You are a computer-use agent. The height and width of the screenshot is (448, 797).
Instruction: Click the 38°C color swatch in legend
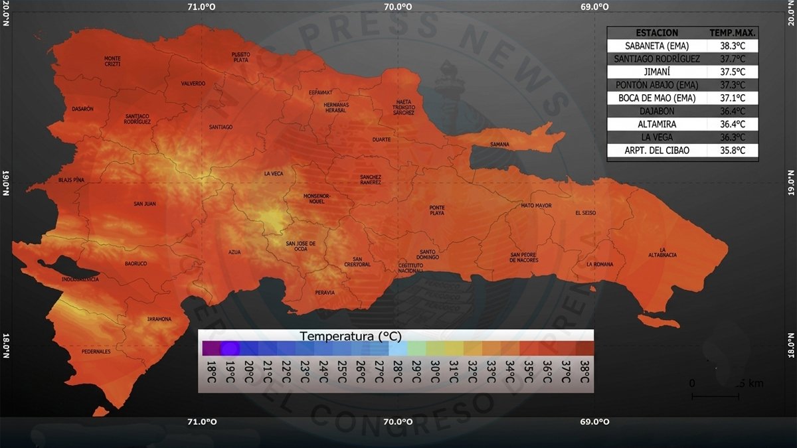[584, 348]
